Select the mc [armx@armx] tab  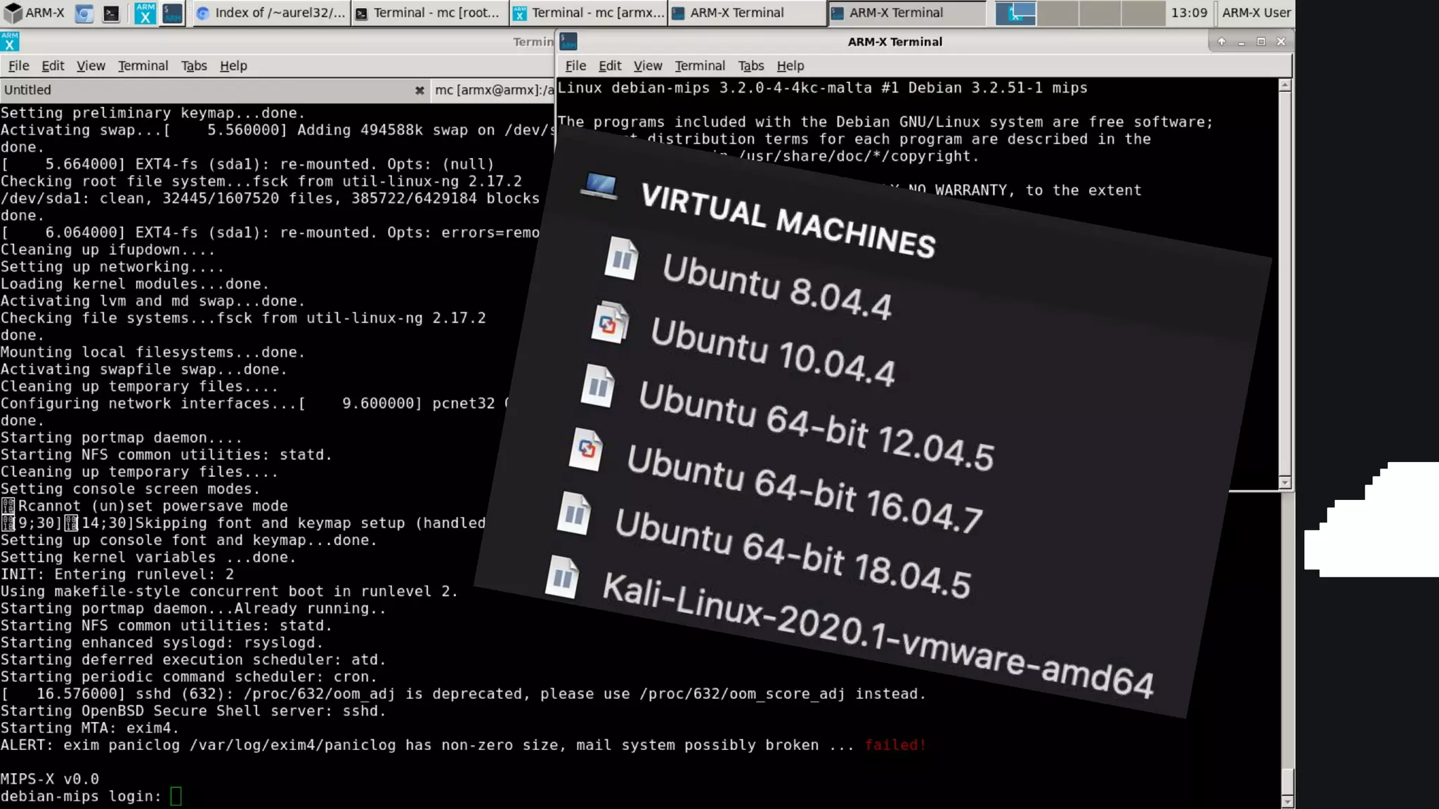click(493, 90)
